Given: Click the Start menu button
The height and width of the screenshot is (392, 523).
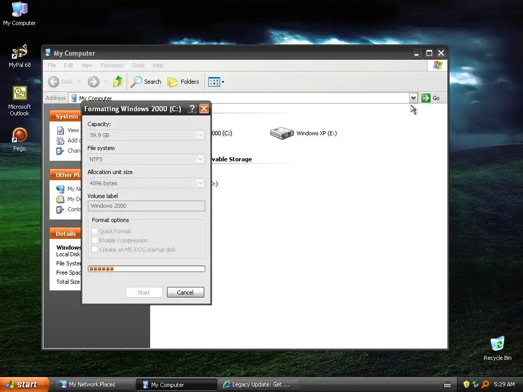Looking at the screenshot, I should [x=24, y=384].
